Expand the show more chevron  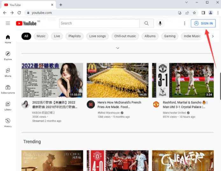(118, 48)
